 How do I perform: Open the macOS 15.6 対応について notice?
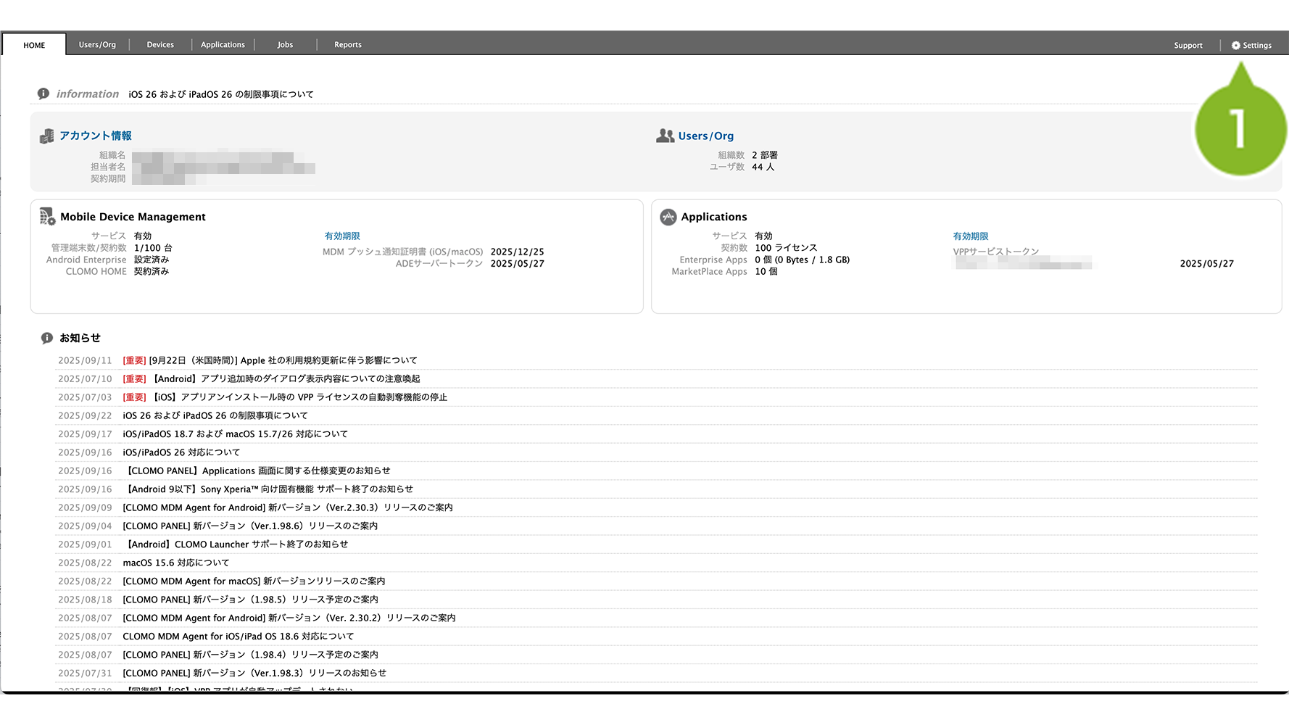tap(175, 563)
